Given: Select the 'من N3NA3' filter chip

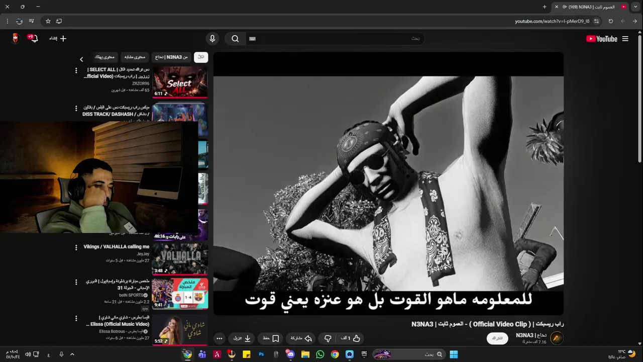Looking at the screenshot, I should click(171, 57).
